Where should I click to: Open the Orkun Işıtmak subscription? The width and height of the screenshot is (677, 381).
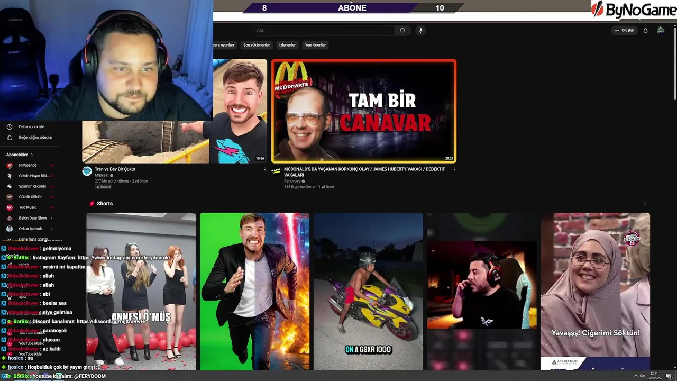coord(29,229)
